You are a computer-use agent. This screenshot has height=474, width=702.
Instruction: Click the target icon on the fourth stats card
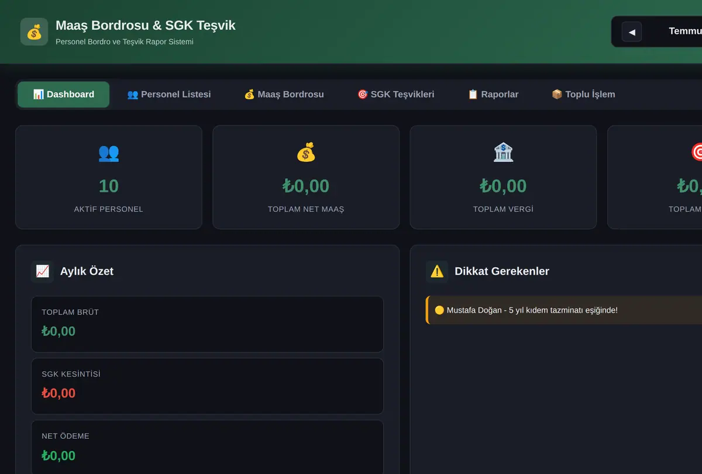[697, 153]
